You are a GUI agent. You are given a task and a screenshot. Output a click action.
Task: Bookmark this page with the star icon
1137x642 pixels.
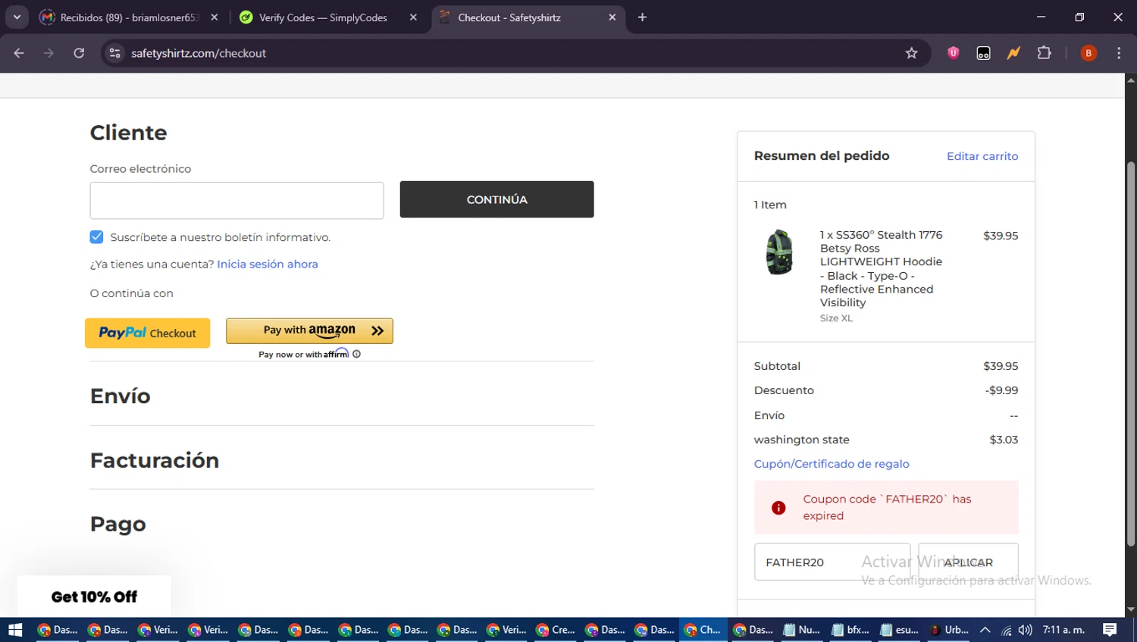click(x=911, y=53)
